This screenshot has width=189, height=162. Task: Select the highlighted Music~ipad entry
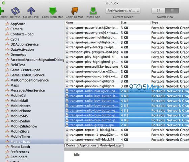pyautogui.click(x=32, y=142)
